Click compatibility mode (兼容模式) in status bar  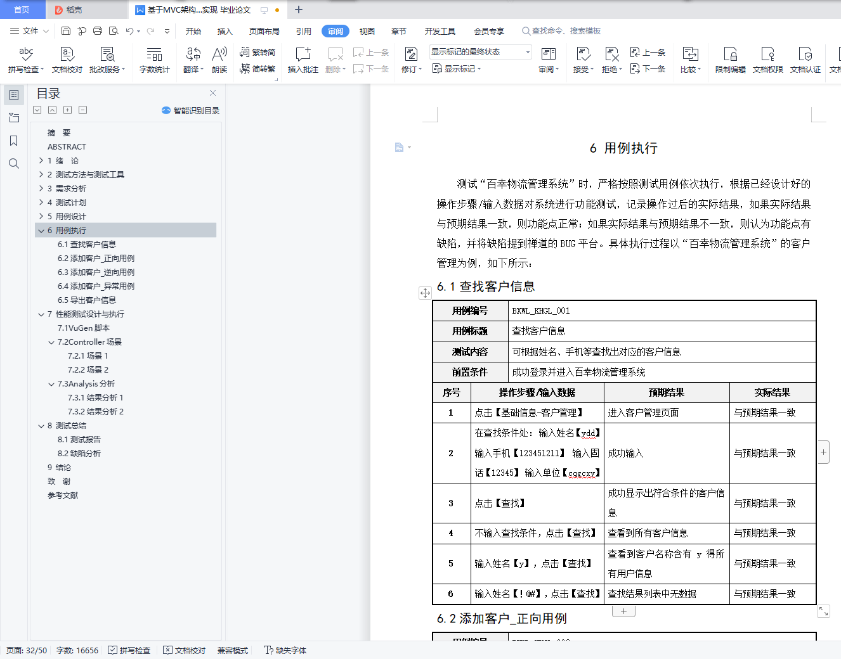click(x=233, y=650)
